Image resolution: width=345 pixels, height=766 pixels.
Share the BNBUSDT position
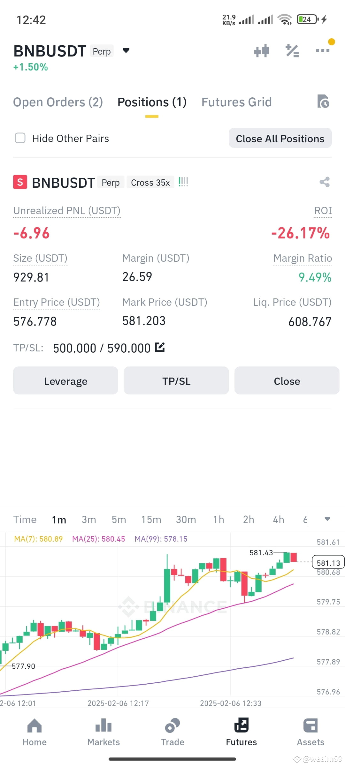pyautogui.click(x=325, y=182)
